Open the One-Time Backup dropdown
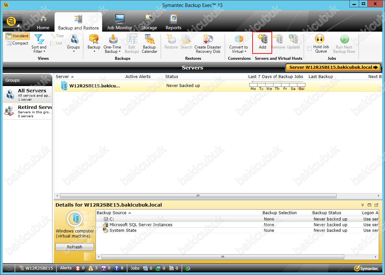 coord(113,44)
